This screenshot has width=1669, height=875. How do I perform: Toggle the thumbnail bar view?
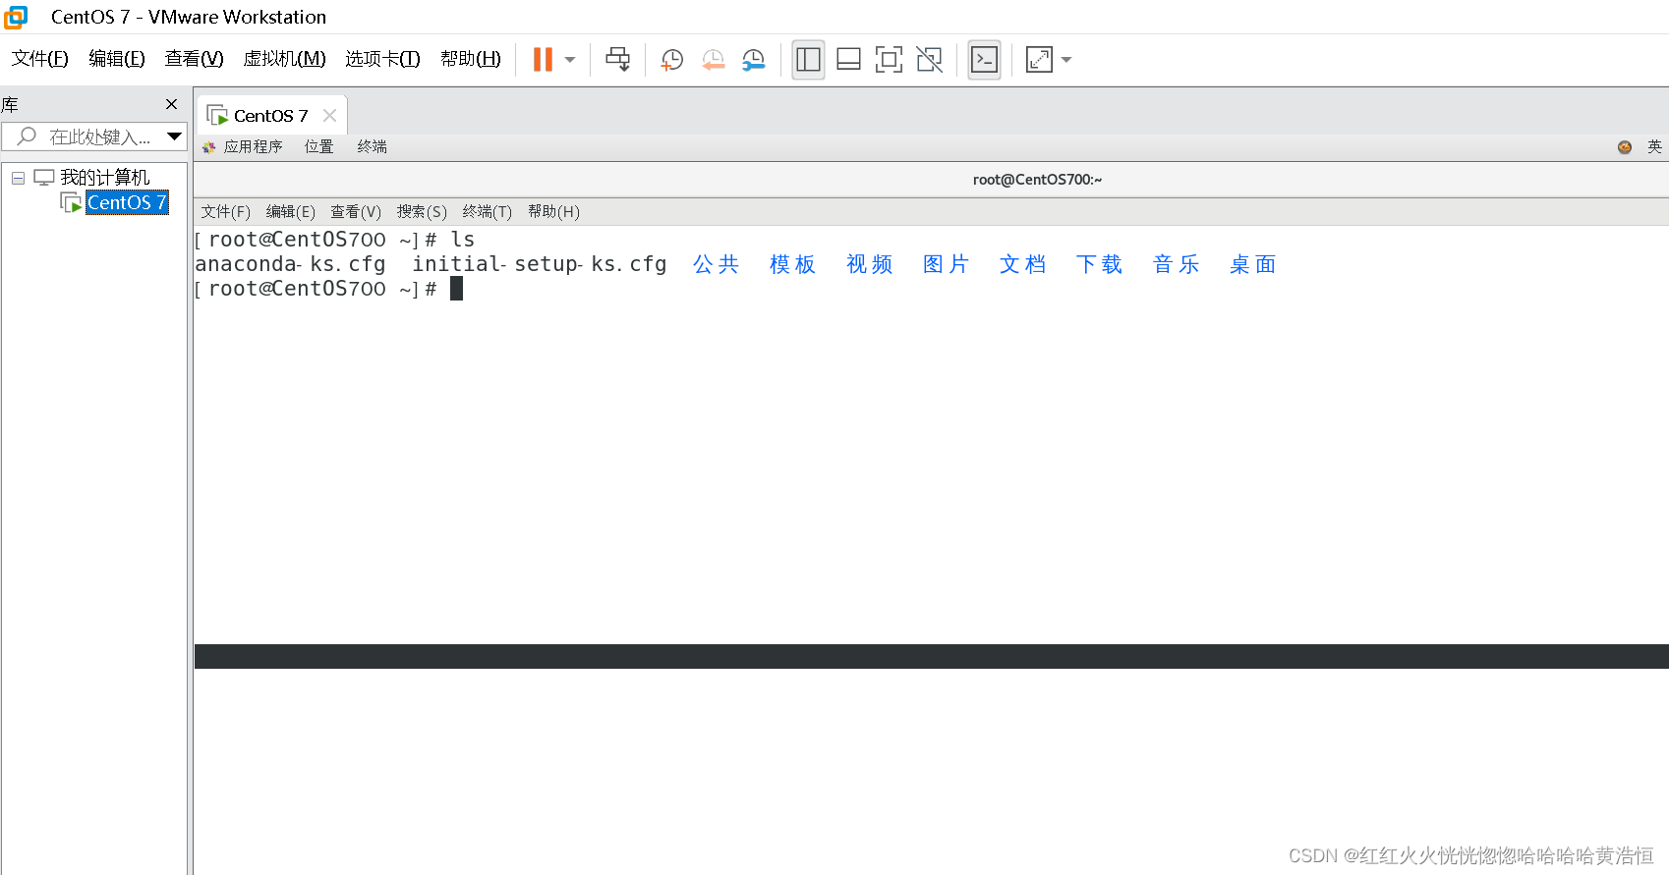(848, 60)
